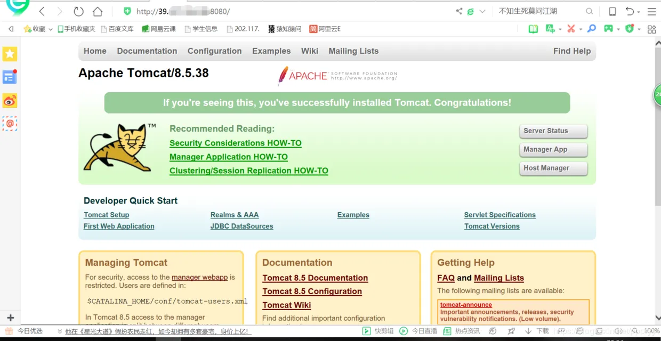Screen dimensions: 661x341
Task: Click the undo closed-tab arrow icon
Action: [630, 11]
